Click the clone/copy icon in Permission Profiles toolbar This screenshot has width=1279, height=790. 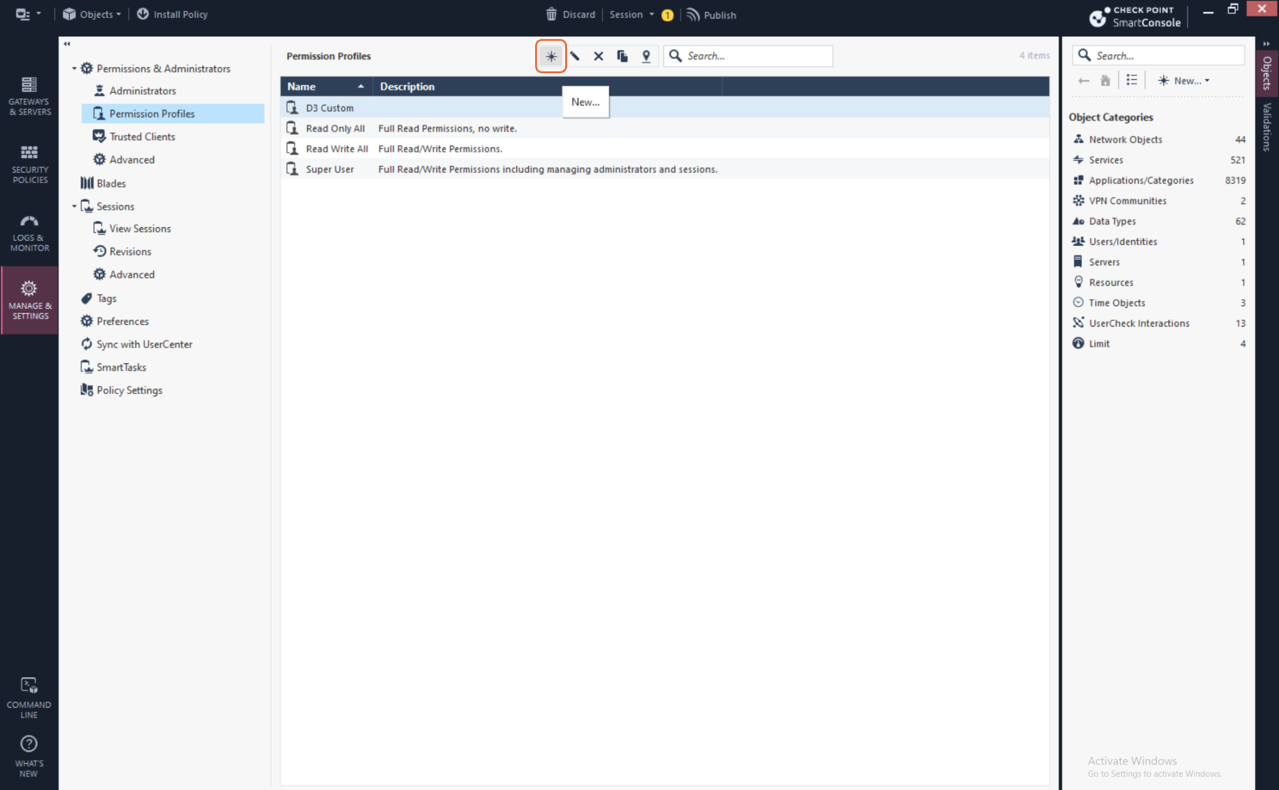[x=622, y=56]
